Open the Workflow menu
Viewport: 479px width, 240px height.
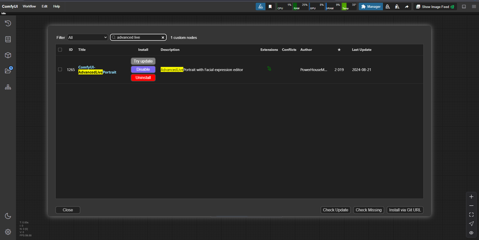(29, 6)
